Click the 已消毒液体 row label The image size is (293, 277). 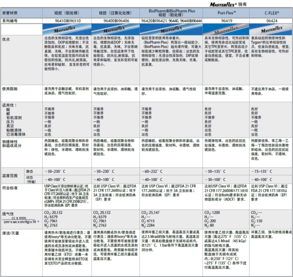click(x=16, y=134)
